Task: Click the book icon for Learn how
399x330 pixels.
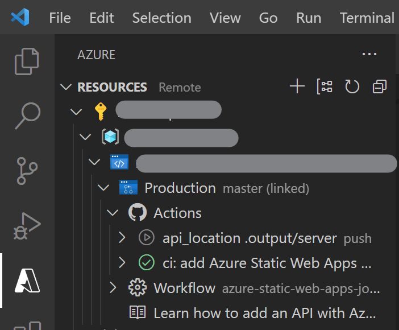Action: point(138,312)
